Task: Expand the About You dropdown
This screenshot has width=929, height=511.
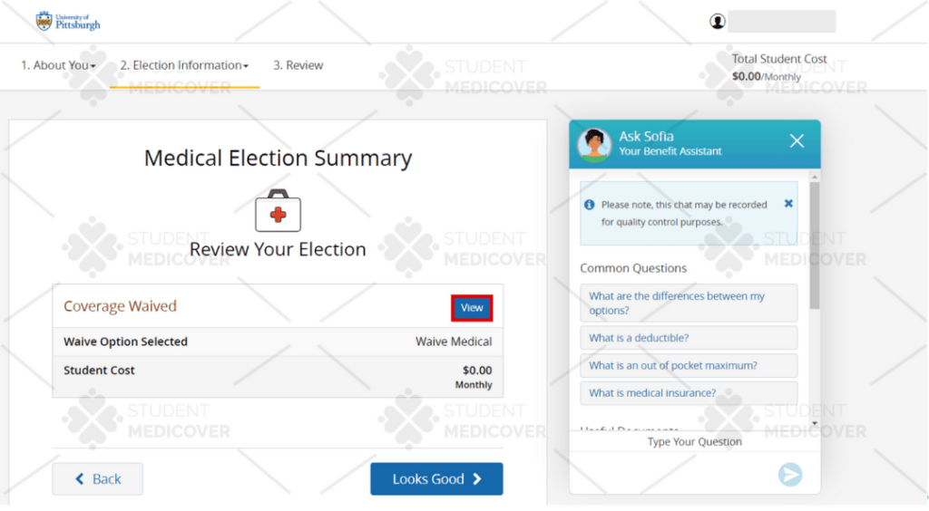Action: coord(58,65)
